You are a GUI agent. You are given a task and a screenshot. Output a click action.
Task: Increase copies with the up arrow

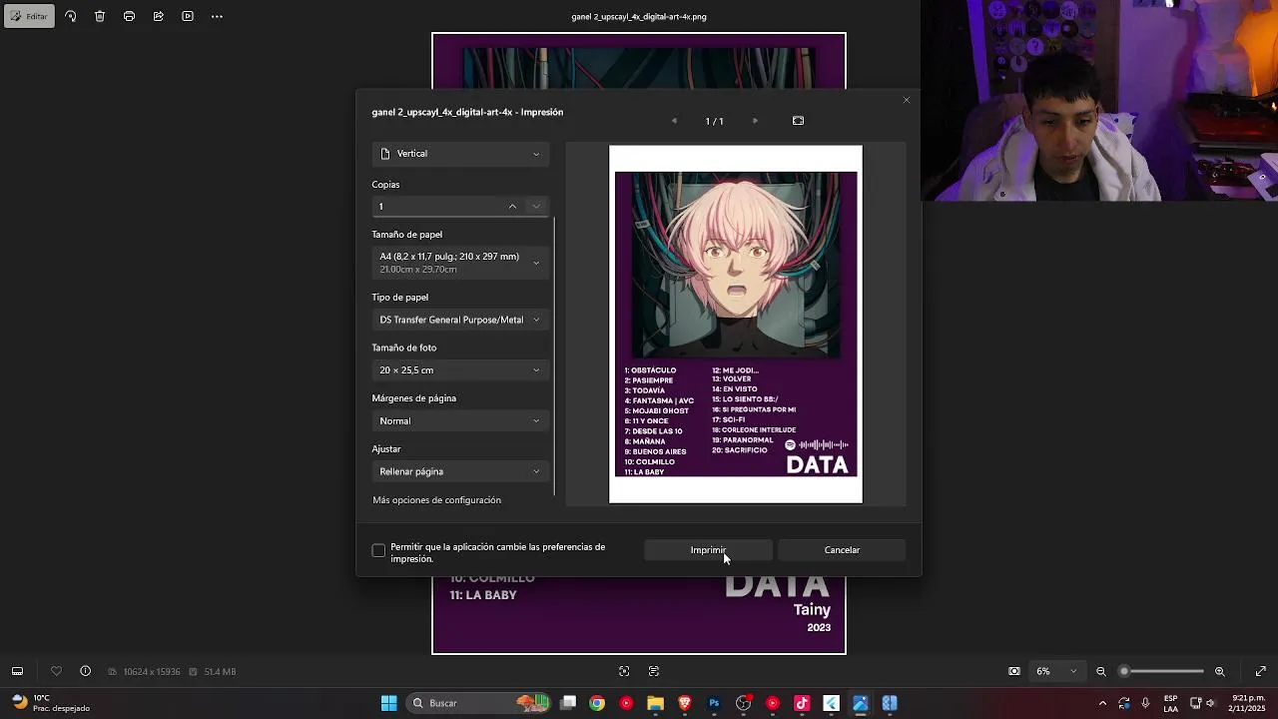(x=512, y=207)
